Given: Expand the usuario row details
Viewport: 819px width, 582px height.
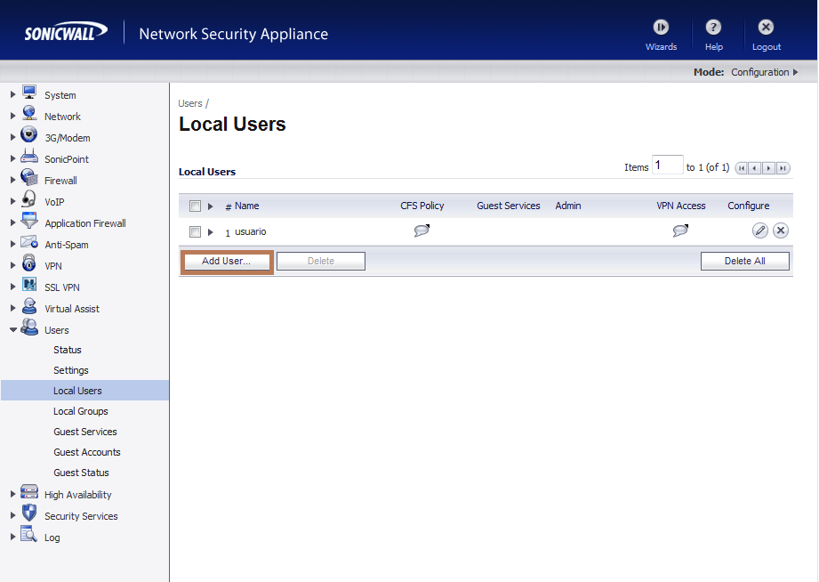Looking at the screenshot, I should click(211, 232).
